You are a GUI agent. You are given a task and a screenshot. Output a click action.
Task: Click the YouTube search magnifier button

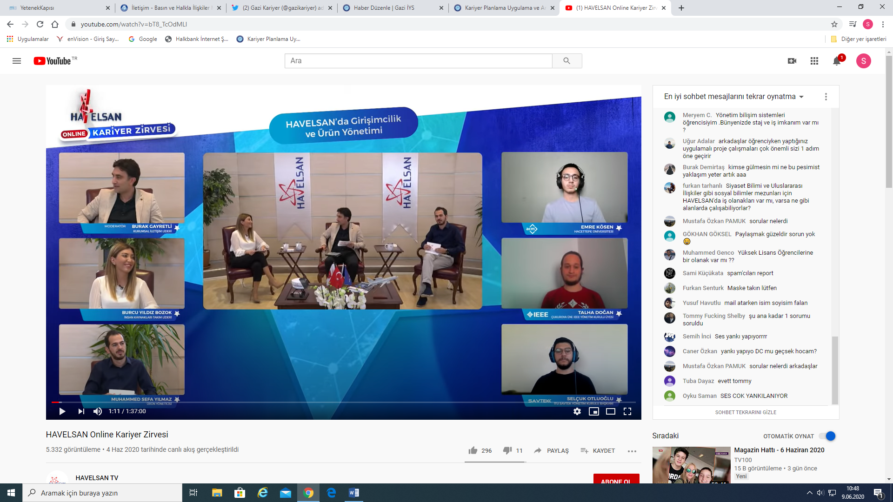pos(566,61)
